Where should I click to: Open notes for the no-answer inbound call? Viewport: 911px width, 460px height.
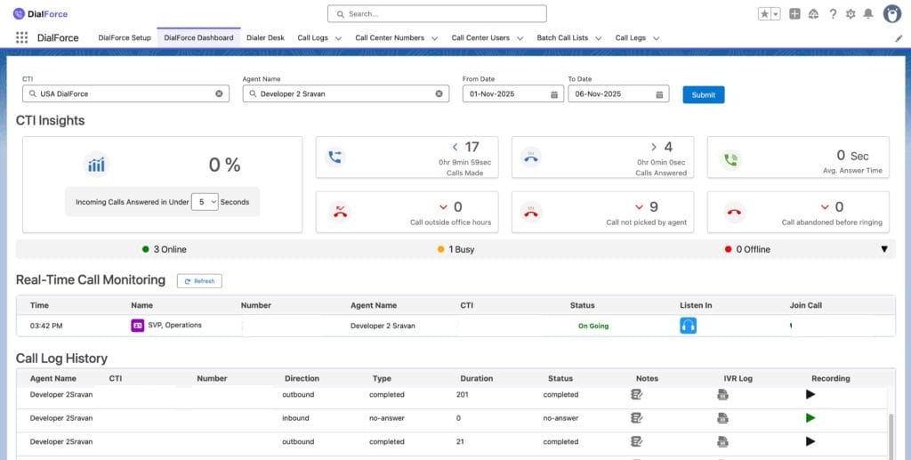(636, 417)
